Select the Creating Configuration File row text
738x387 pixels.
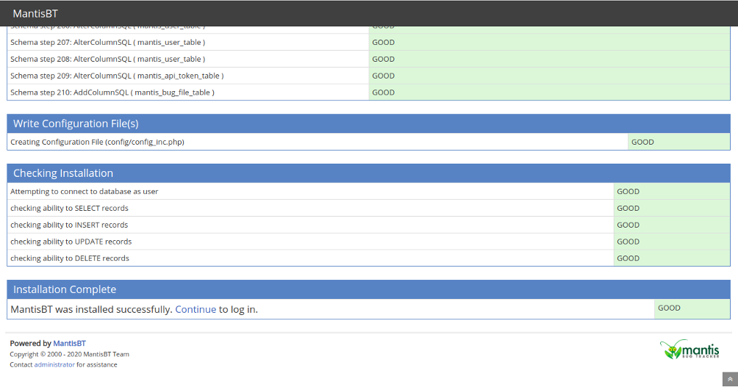(x=97, y=142)
